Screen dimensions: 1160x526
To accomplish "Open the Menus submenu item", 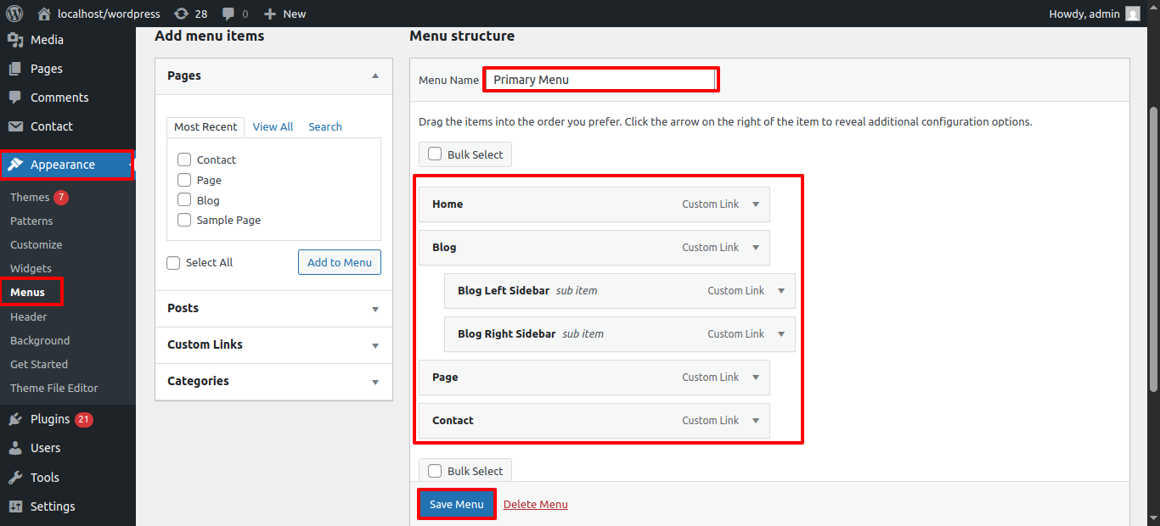I will [27, 292].
